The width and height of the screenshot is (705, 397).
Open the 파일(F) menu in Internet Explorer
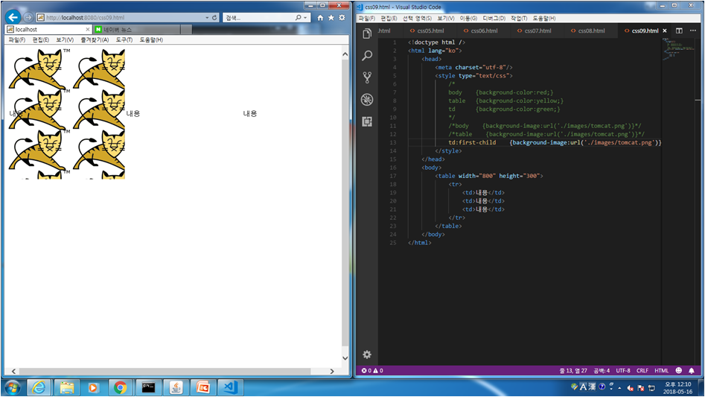coord(16,40)
